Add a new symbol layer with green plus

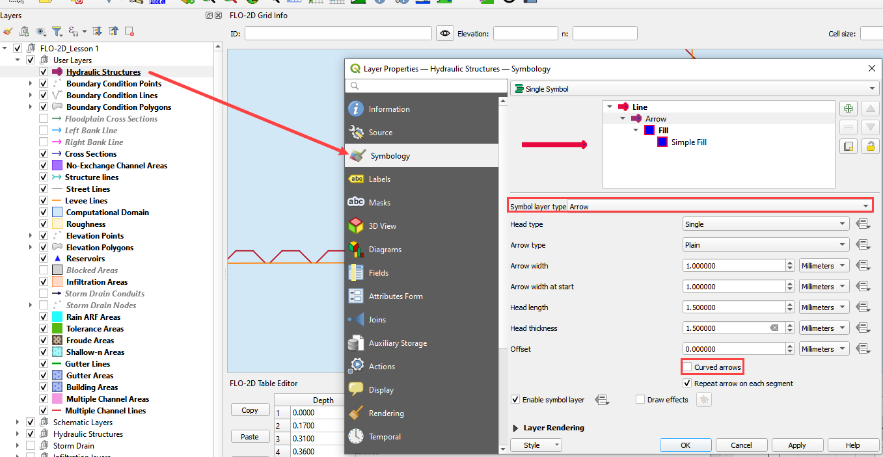(848, 109)
